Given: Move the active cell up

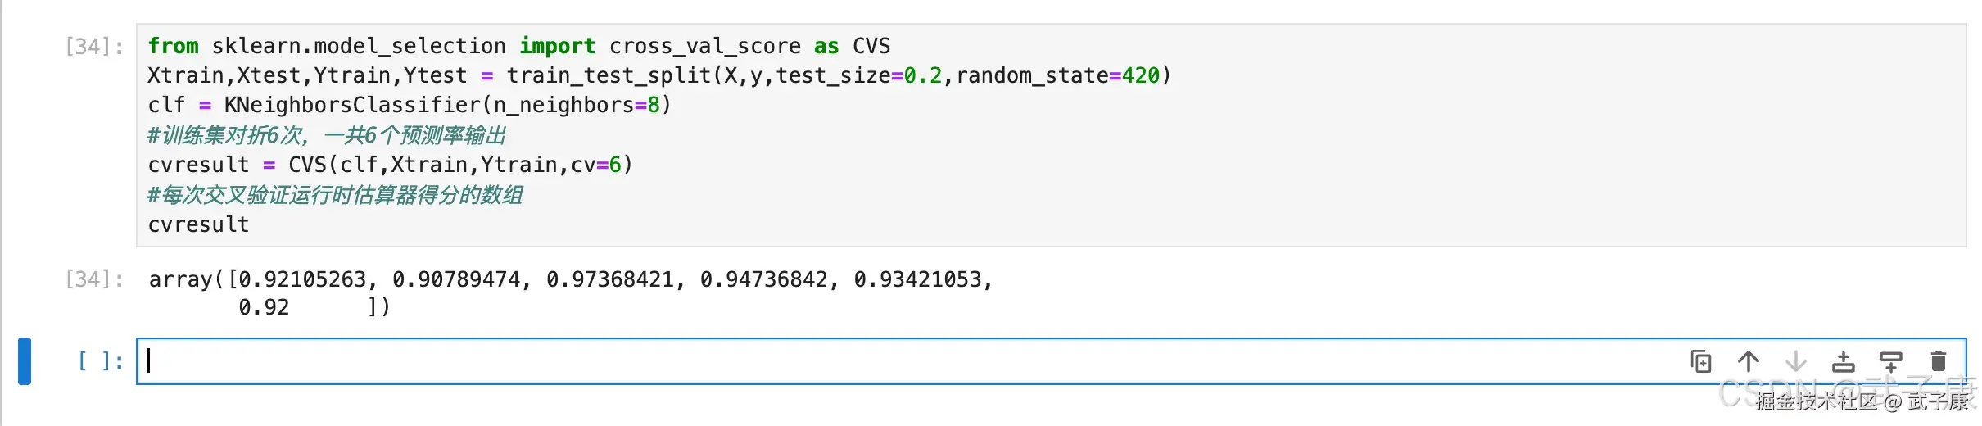Looking at the screenshot, I should 1749,361.
